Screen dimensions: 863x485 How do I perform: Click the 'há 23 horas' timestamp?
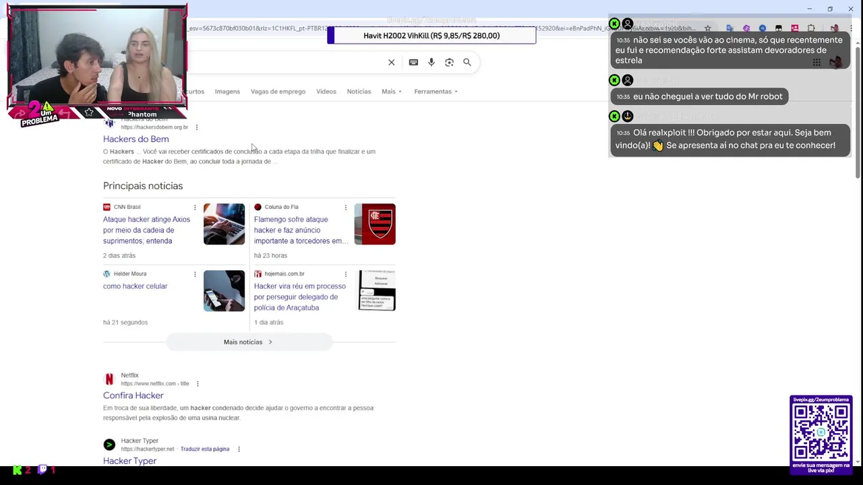(x=270, y=255)
